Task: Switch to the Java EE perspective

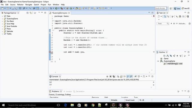Action: coord(186,8)
